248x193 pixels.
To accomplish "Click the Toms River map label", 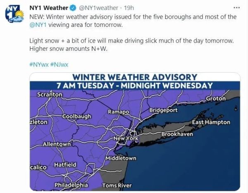I will (117, 186).
